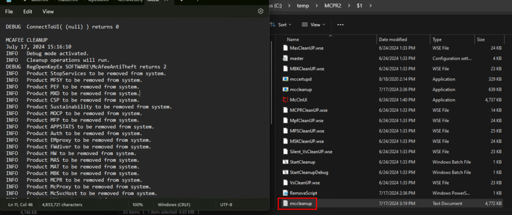The image size is (512, 215).
Task: Sort files by Date modified column
Action: [393, 39]
